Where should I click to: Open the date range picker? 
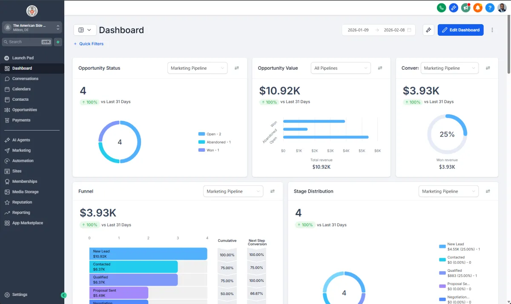379,30
